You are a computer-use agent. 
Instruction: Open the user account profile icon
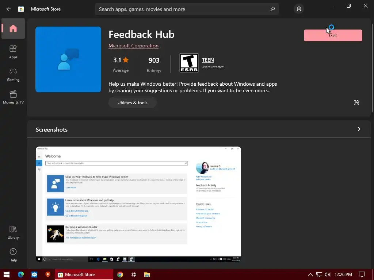(x=299, y=9)
